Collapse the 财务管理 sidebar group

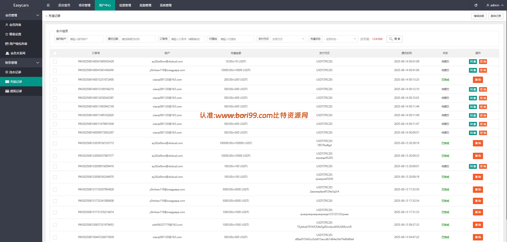(21, 63)
